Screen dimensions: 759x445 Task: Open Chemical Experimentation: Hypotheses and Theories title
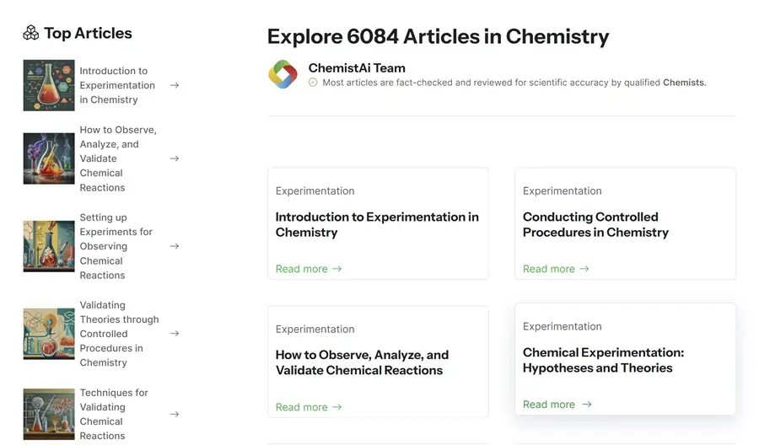[603, 360]
